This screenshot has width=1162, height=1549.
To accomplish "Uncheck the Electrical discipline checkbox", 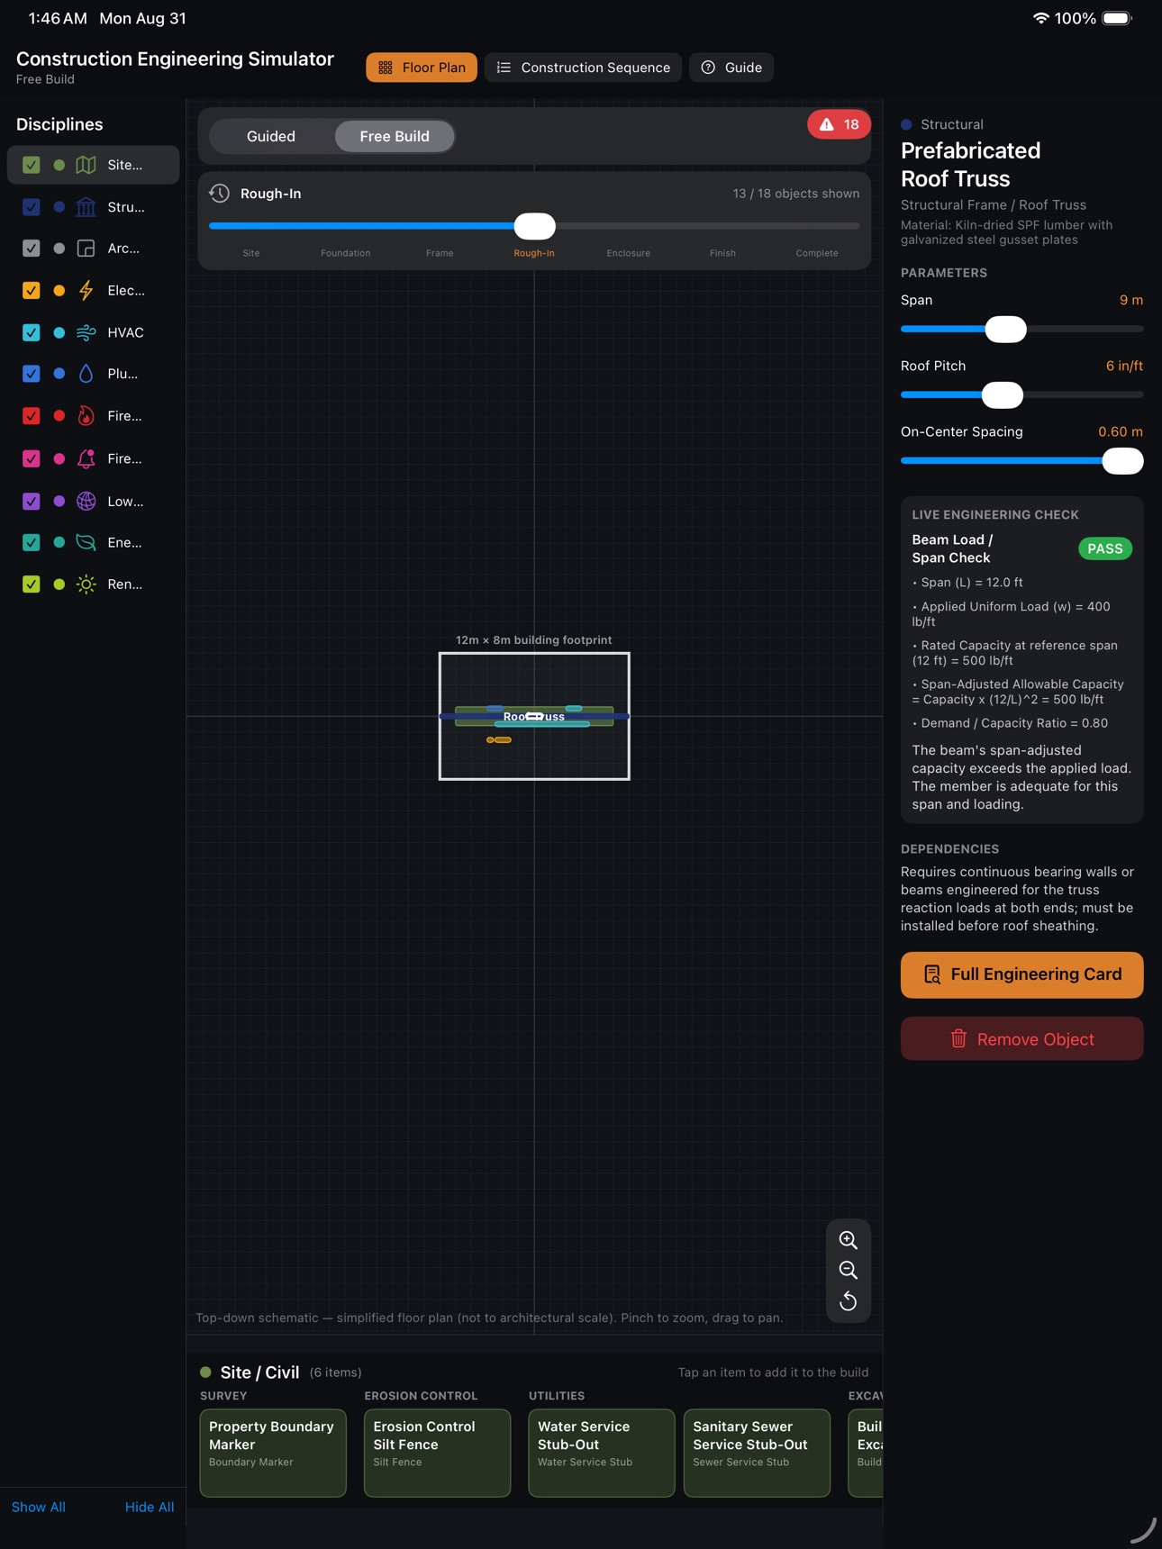I will [32, 290].
